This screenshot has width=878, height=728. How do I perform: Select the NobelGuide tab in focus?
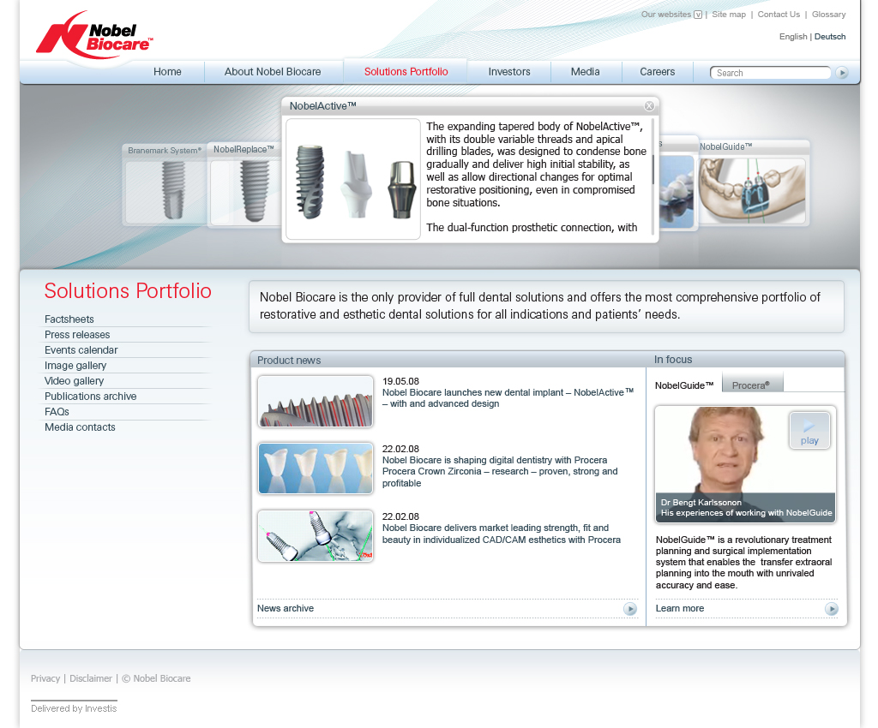[x=684, y=385]
